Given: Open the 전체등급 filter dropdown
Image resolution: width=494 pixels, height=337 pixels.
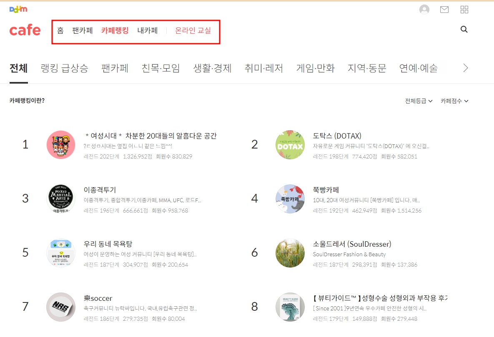Looking at the screenshot, I should [x=419, y=101].
